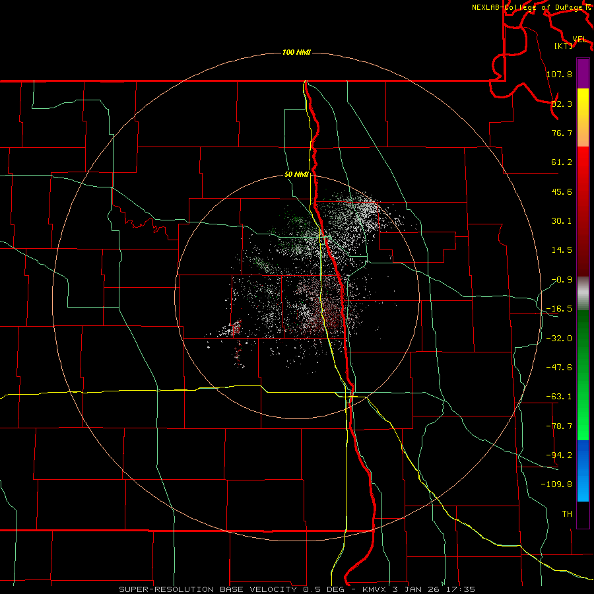The width and height of the screenshot is (594, 594).
Task: Click the 14.5 legend value
Action: click(x=562, y=250)
